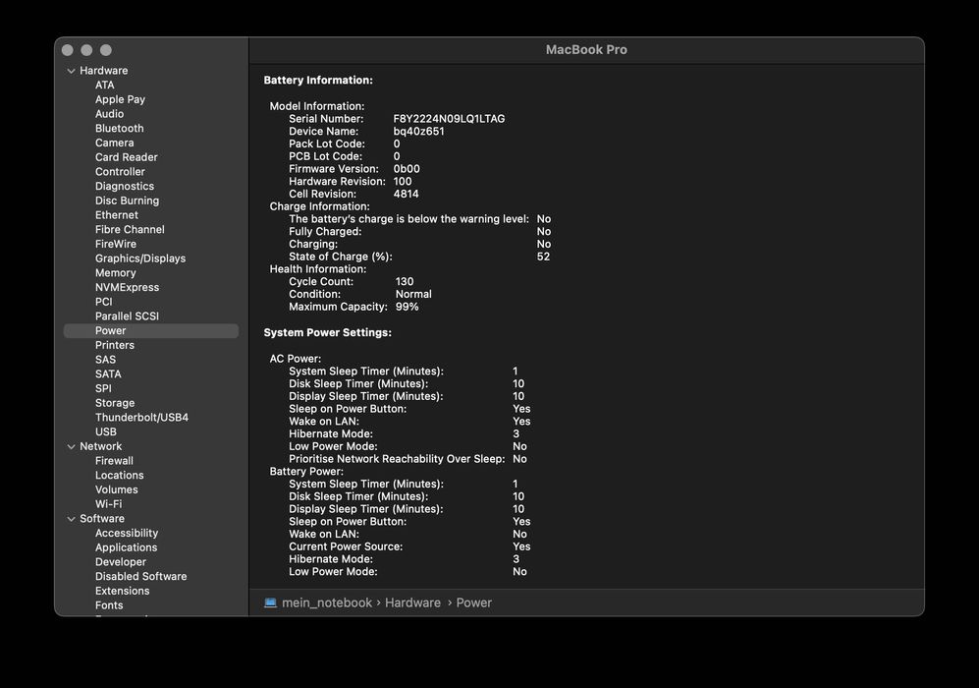The image size is (979, 688).
Task: Click the yellow minimize window button
Action: pyautogui.click(x=86, y=50)
